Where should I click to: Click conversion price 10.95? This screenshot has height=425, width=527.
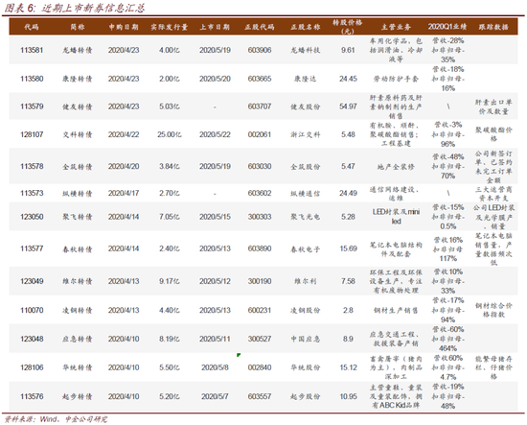click(x=348, y=397)
